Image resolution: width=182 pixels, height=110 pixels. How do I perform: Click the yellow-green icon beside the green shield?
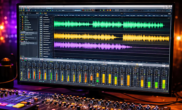(x=104, y=10)
